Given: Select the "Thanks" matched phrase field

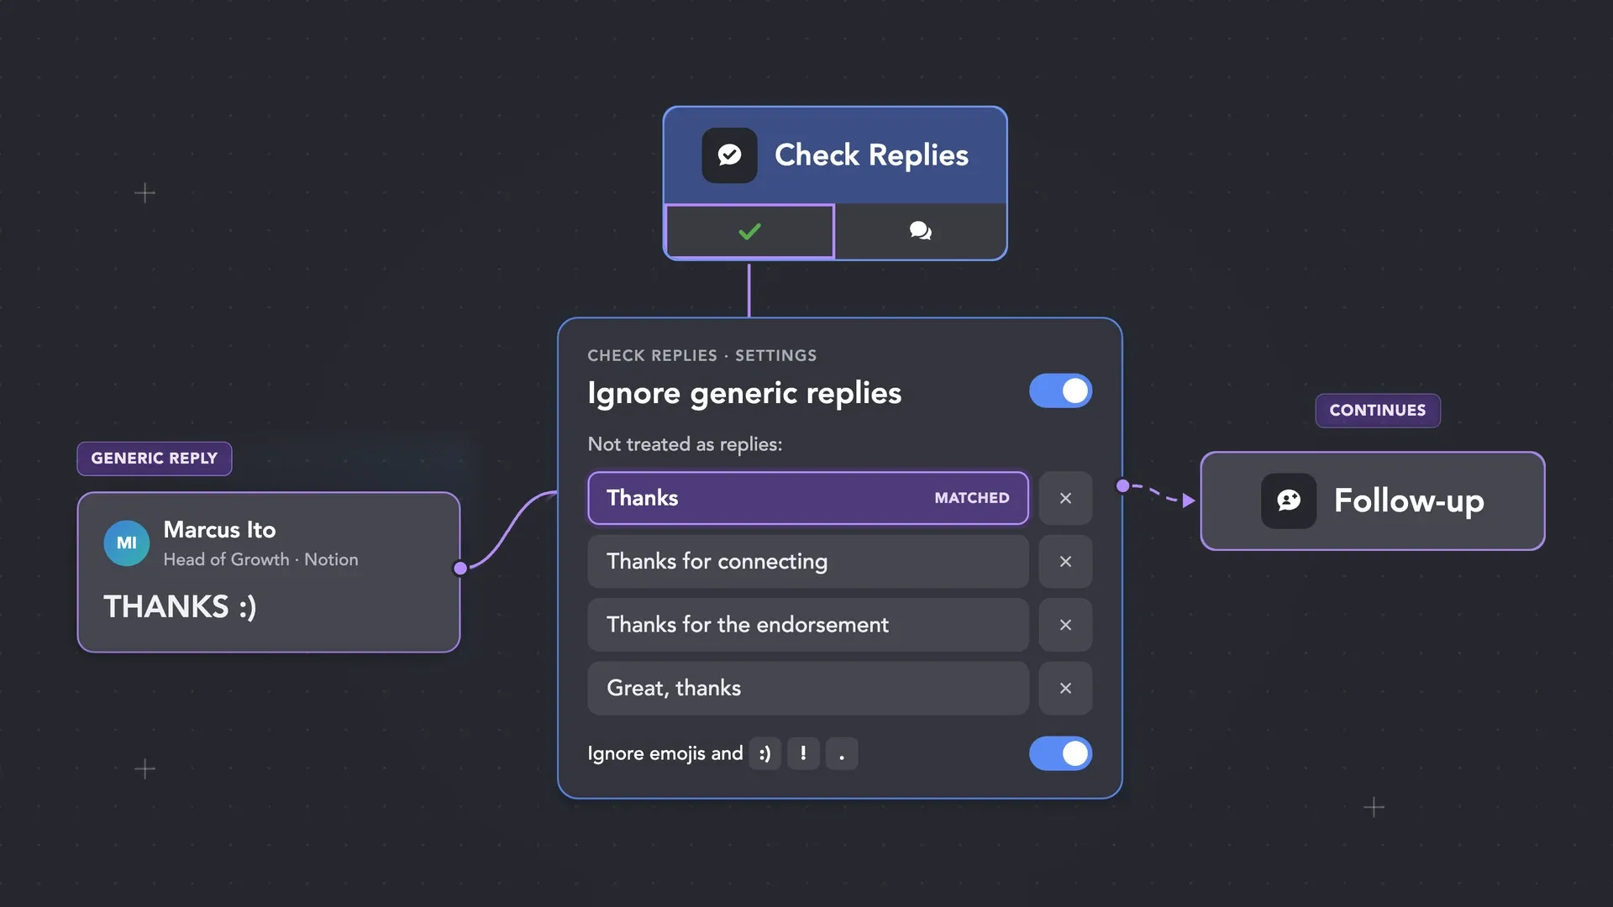Looking at the screenshot, I should 808,498.
